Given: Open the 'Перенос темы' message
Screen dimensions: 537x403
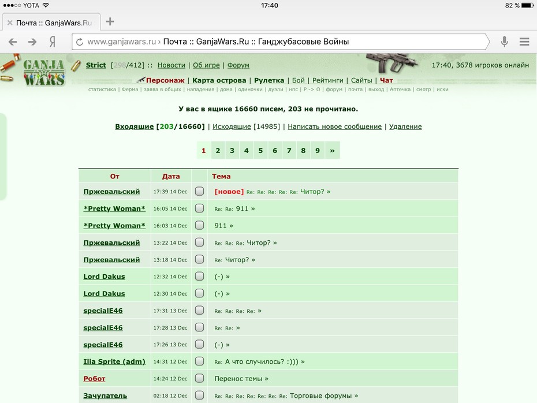Looking at the screenshot, I should point(241,379).
